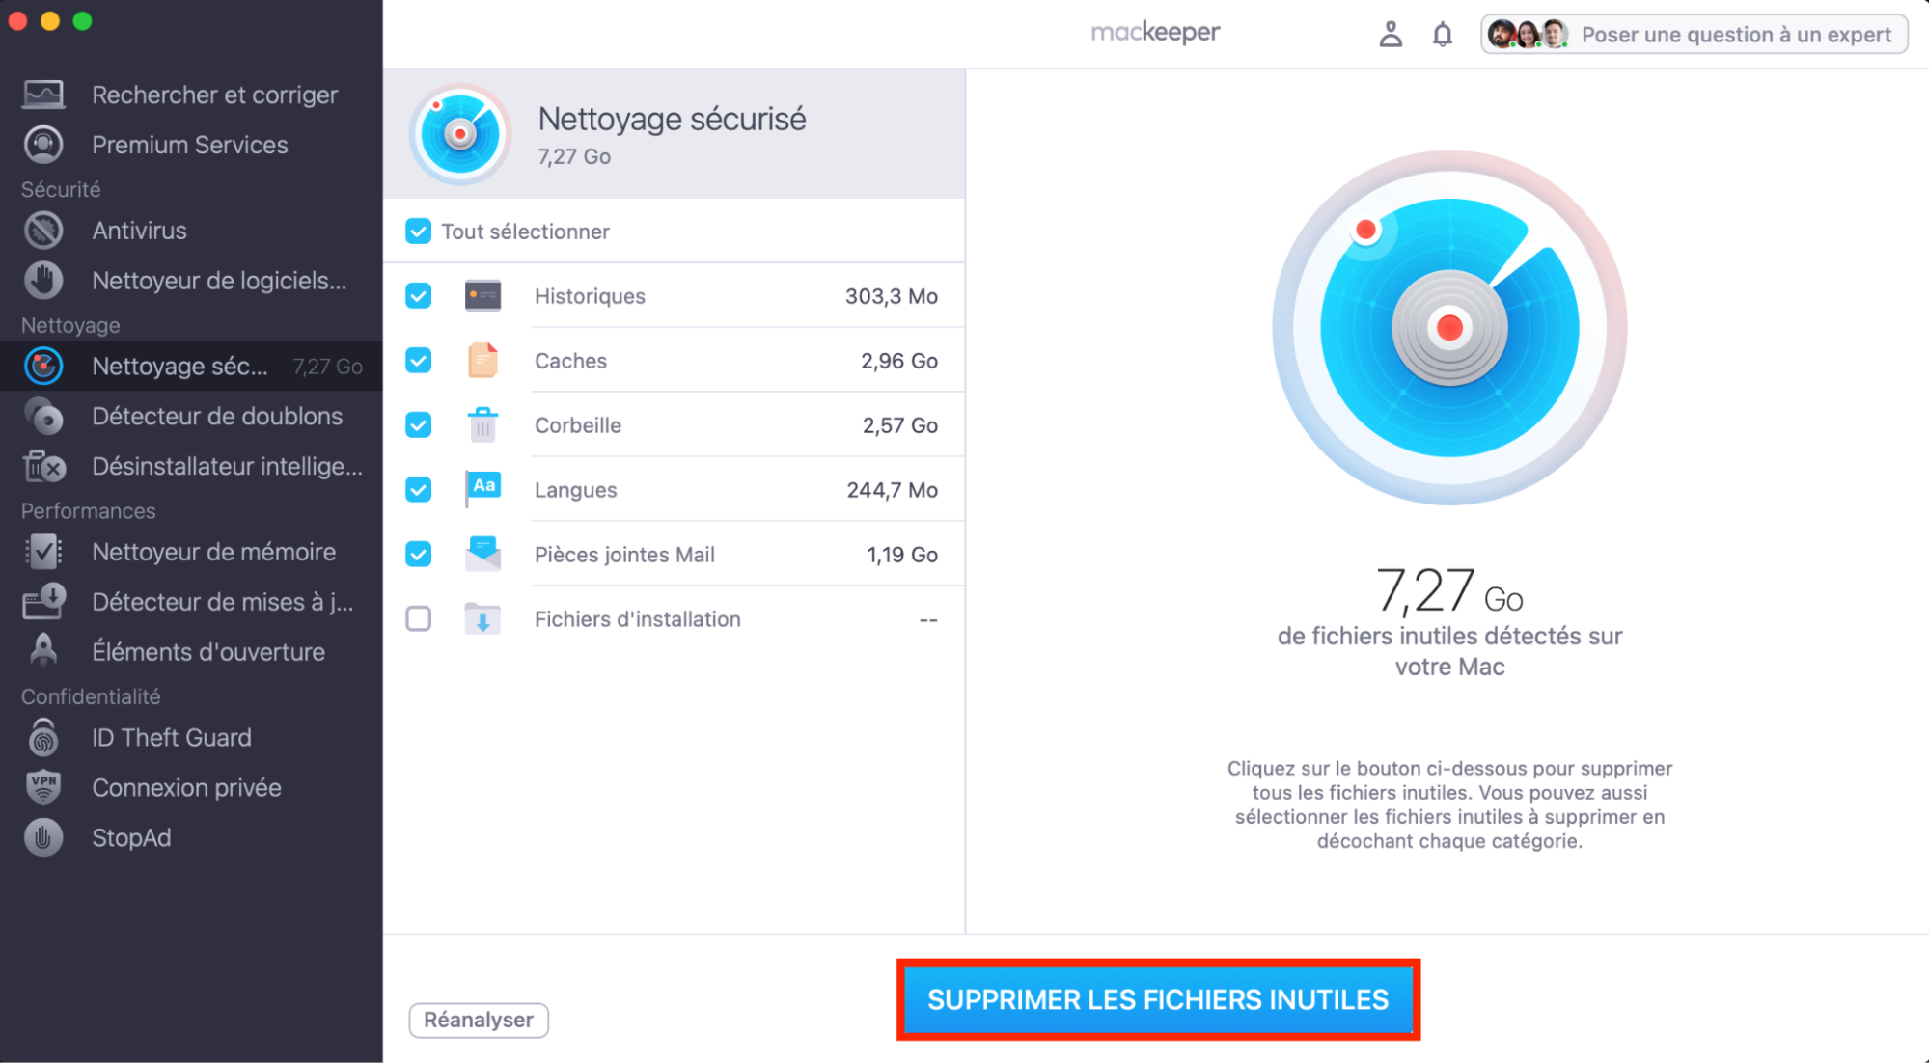Click the StopAd hand icon

pos(43,837)
